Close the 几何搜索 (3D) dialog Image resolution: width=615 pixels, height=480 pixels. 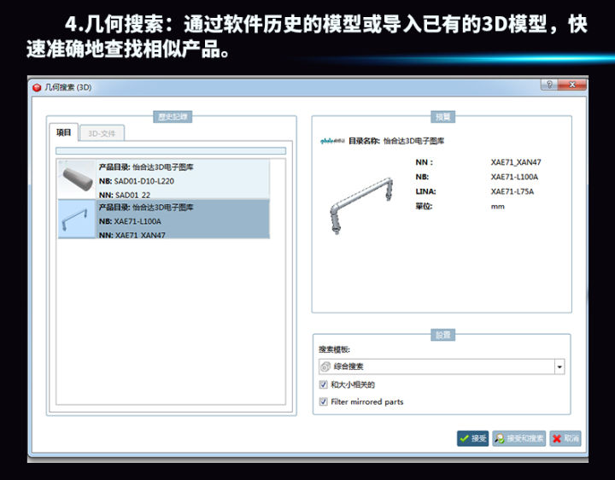(571, 85)
